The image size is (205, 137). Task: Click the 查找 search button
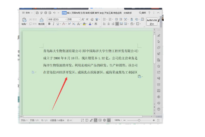[142, 13]
